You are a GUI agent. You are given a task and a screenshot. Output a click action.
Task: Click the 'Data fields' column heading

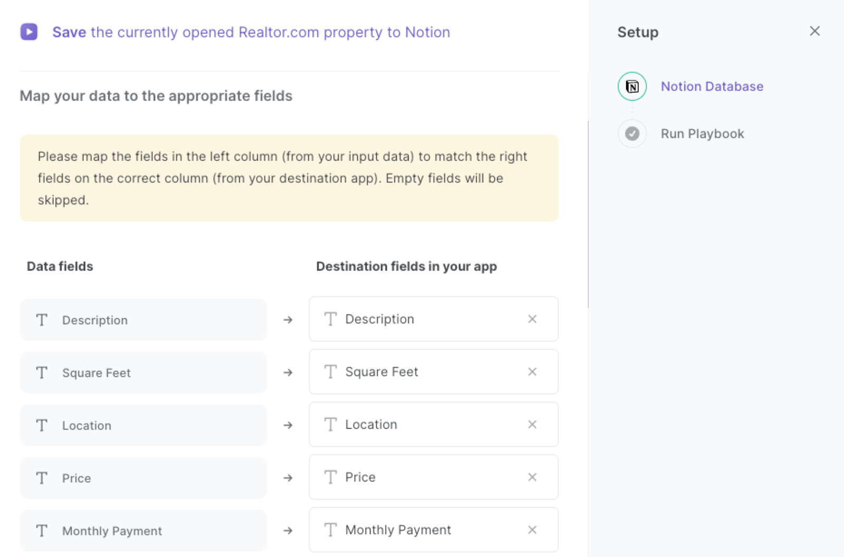60,266
